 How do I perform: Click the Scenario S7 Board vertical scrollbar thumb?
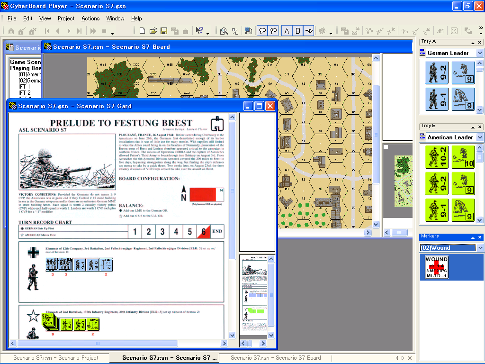[376, 135]
